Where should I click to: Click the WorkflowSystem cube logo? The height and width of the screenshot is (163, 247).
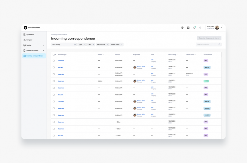click(25, 27)
